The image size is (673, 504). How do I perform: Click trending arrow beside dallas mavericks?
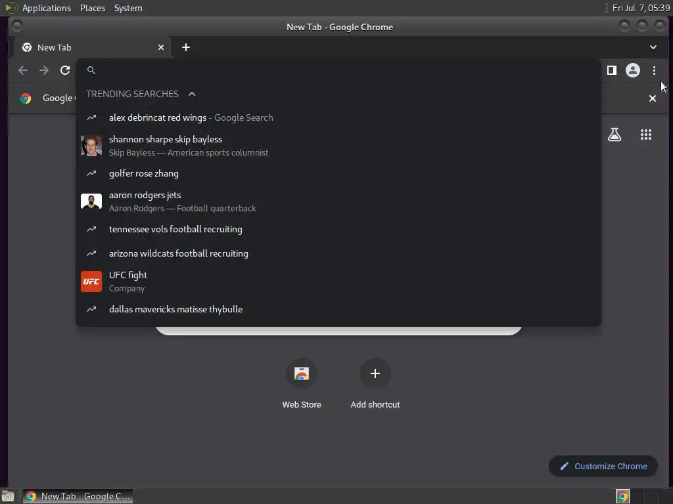(x=91, y=309)
